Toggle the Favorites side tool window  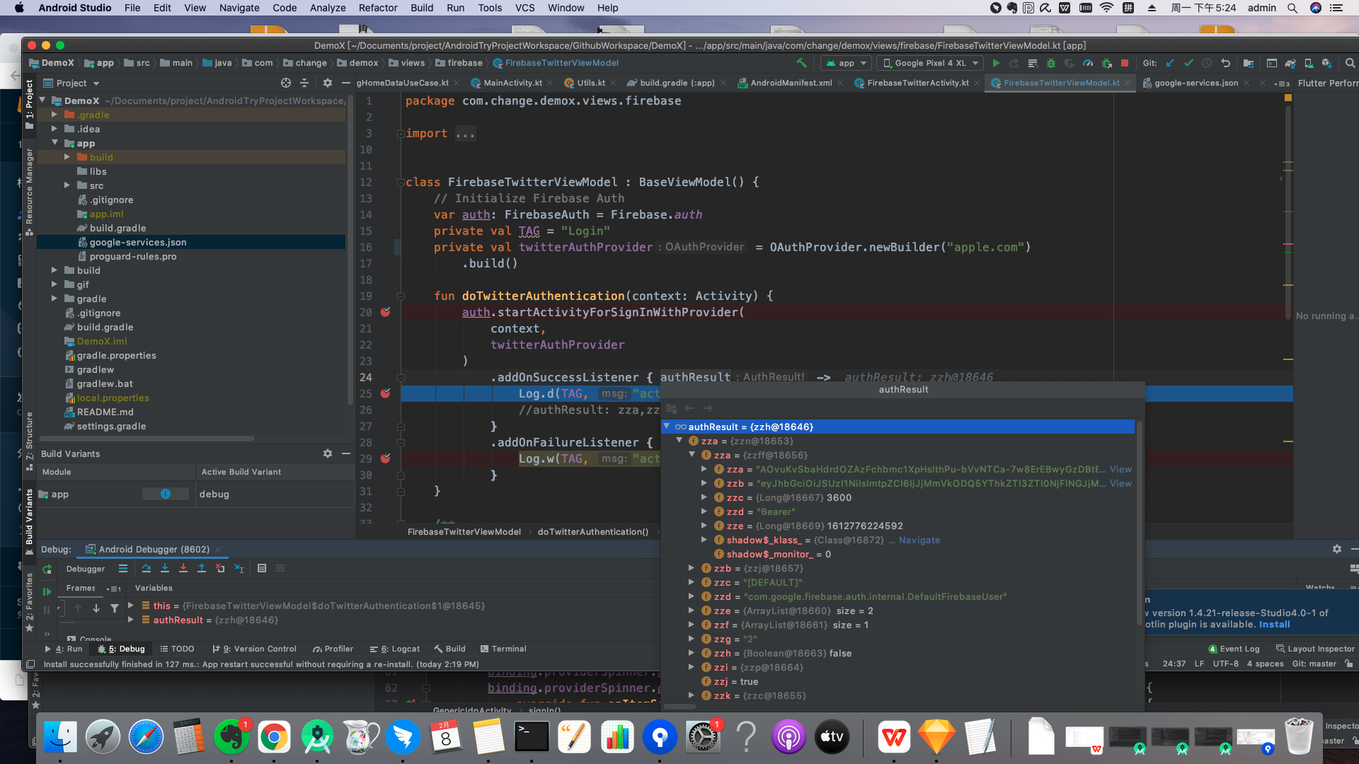point(29,601)
